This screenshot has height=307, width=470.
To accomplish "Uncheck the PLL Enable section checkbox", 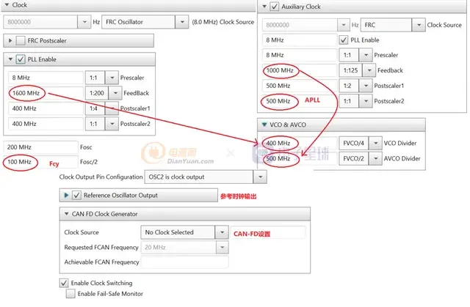I will (20, 59).
